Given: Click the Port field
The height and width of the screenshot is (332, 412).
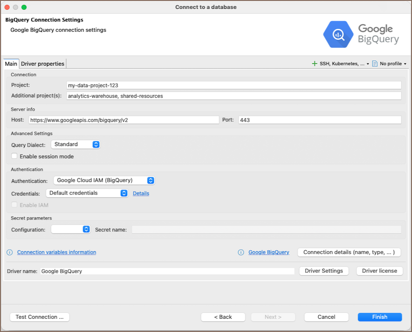Looking at the screenshot, I should 319,120.
